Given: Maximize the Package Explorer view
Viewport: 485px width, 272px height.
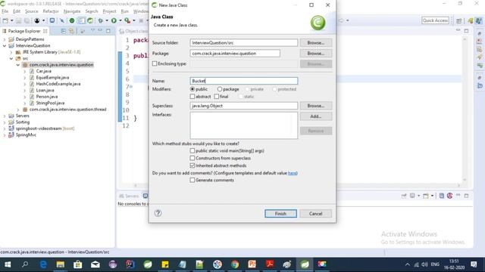Looking at the screenshot, I should click(108, 31).
